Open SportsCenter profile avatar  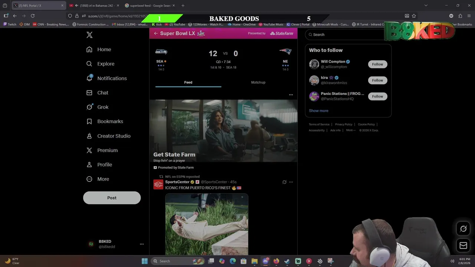pos(158,184)
